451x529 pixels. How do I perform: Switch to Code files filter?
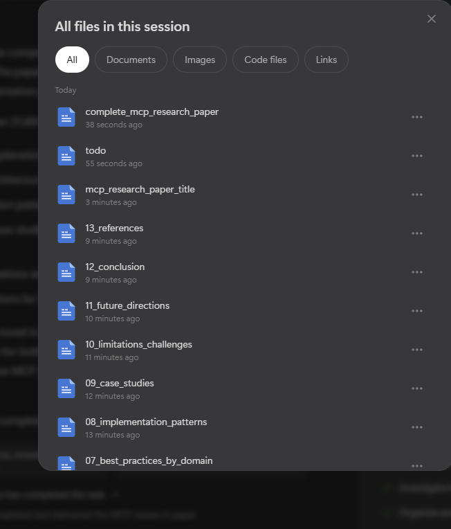coord(266,60)
